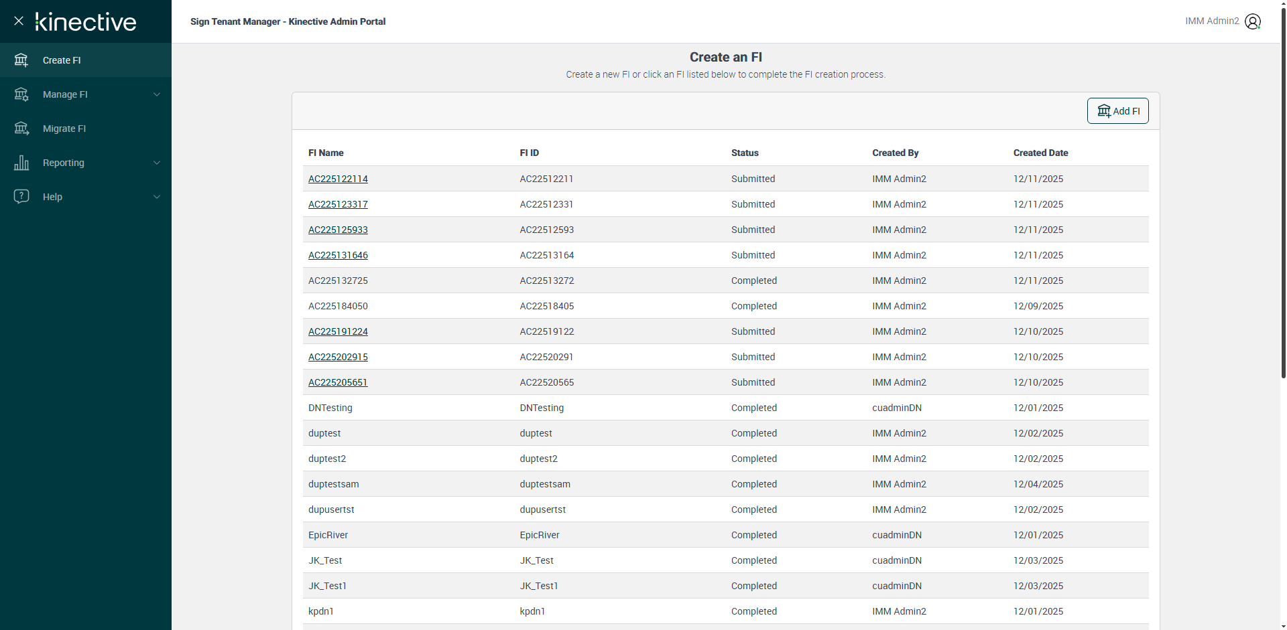The height and width of the screenshot is (630, 1287).
Task: Click the Kinective logo
Action: coord(86,21)
